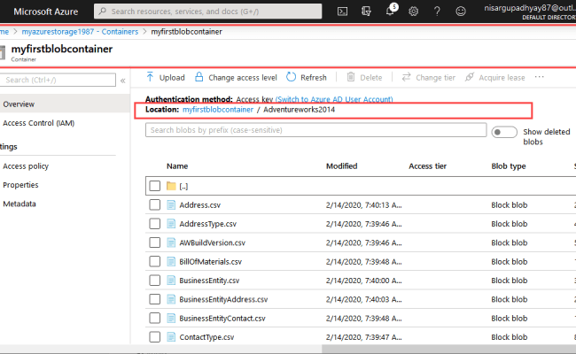Check the box for ContactType.csv

tap(155, 337)
